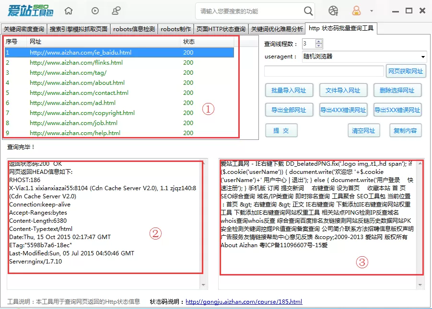The image size is (432, 309).
Task: Click the Content-Length:6380 line
Action: point(38,220)
